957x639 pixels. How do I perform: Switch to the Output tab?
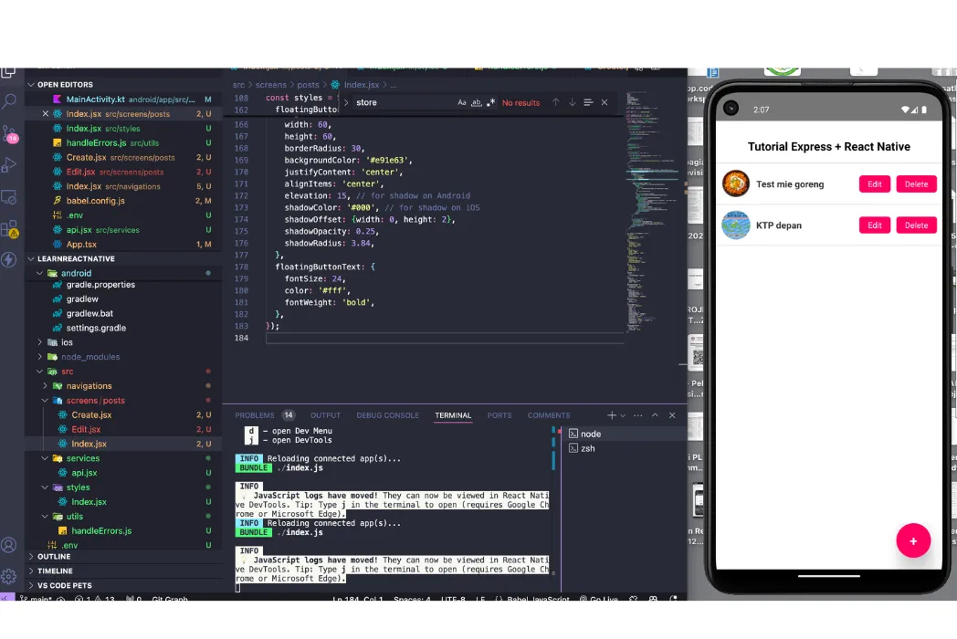pos(325,415)
